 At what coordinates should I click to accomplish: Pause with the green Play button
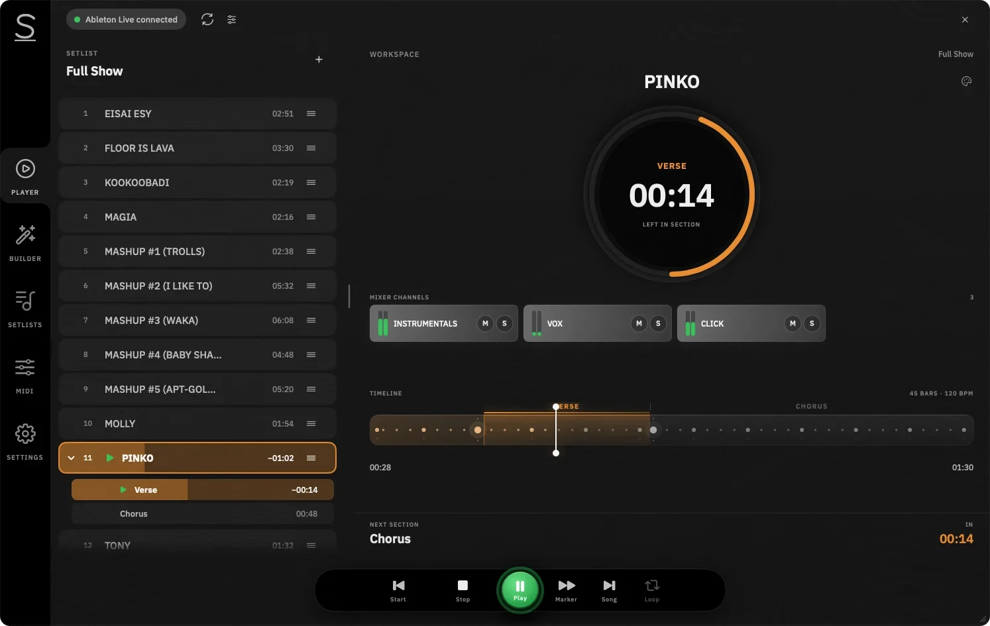coord(520,589)
